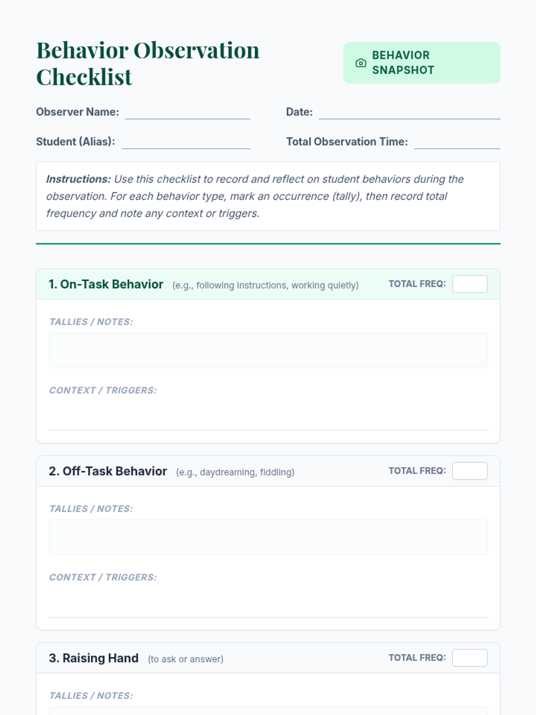Click the Total Observation Time field

457,142
